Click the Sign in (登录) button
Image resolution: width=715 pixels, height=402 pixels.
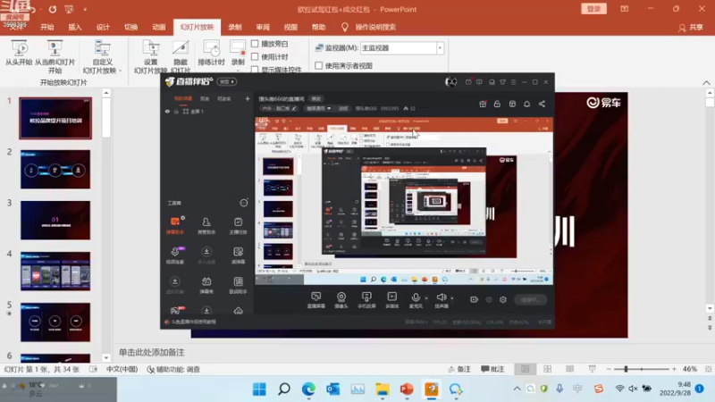point(593,9)
